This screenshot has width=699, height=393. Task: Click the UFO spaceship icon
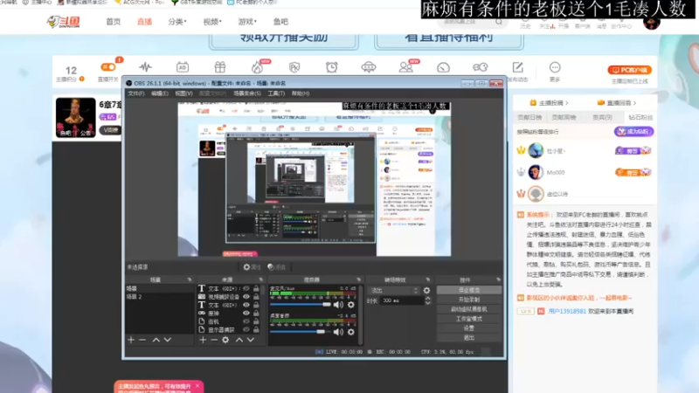(x=369, y=67)
